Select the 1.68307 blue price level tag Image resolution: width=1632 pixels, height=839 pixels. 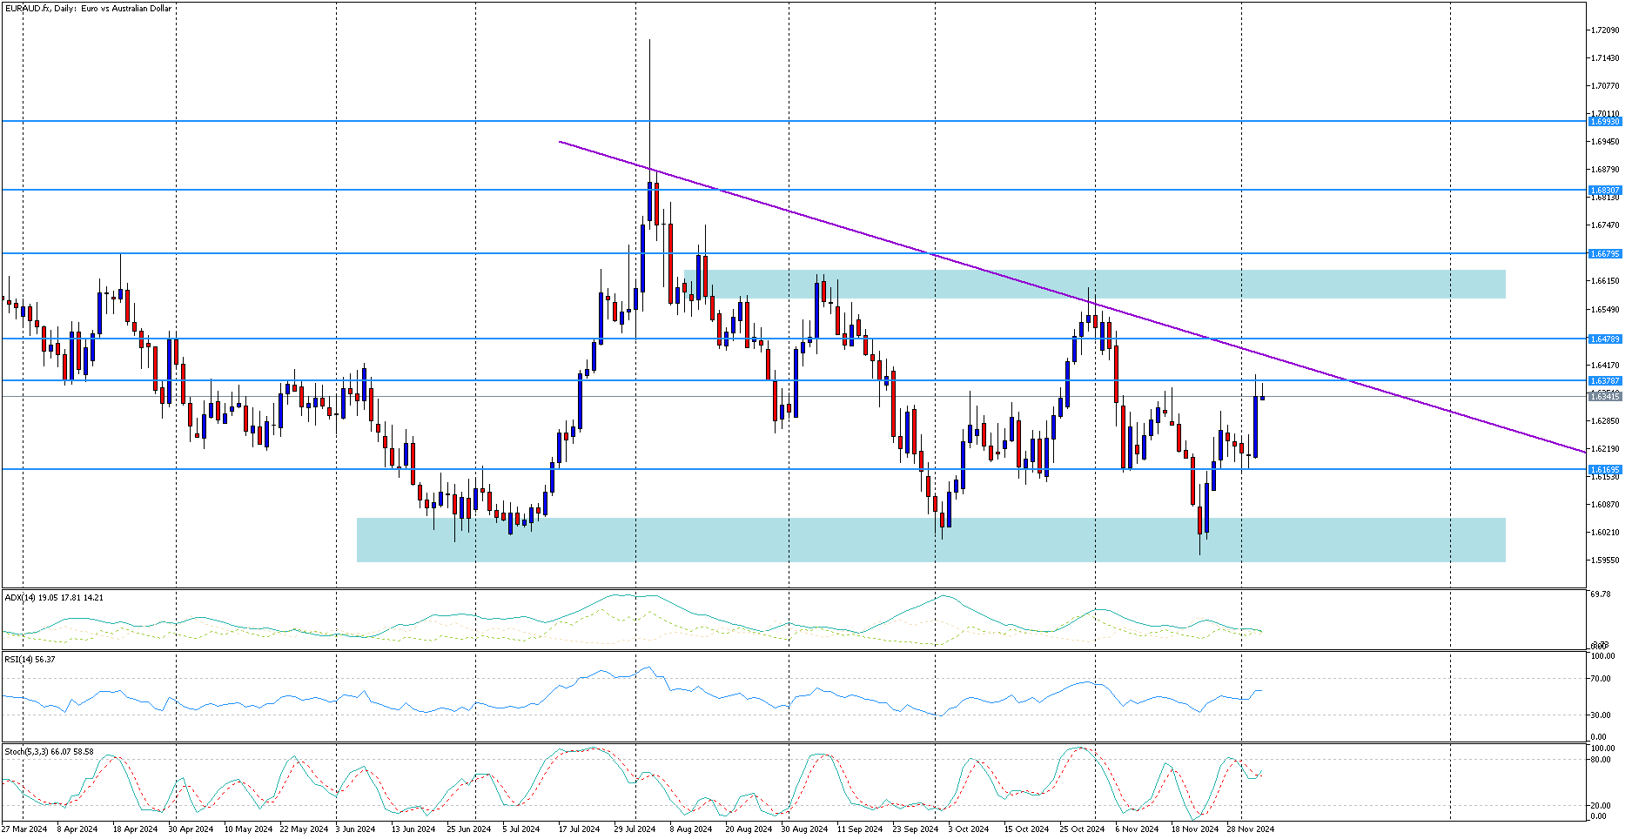(x=1604, y=190)
